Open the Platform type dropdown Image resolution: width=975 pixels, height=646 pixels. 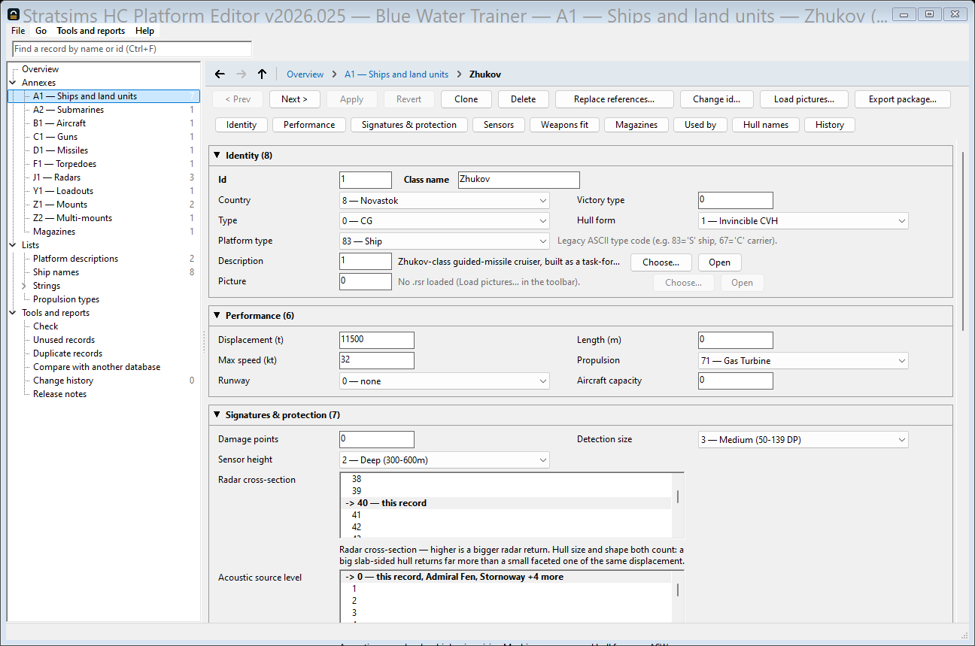tap(445, 241)
